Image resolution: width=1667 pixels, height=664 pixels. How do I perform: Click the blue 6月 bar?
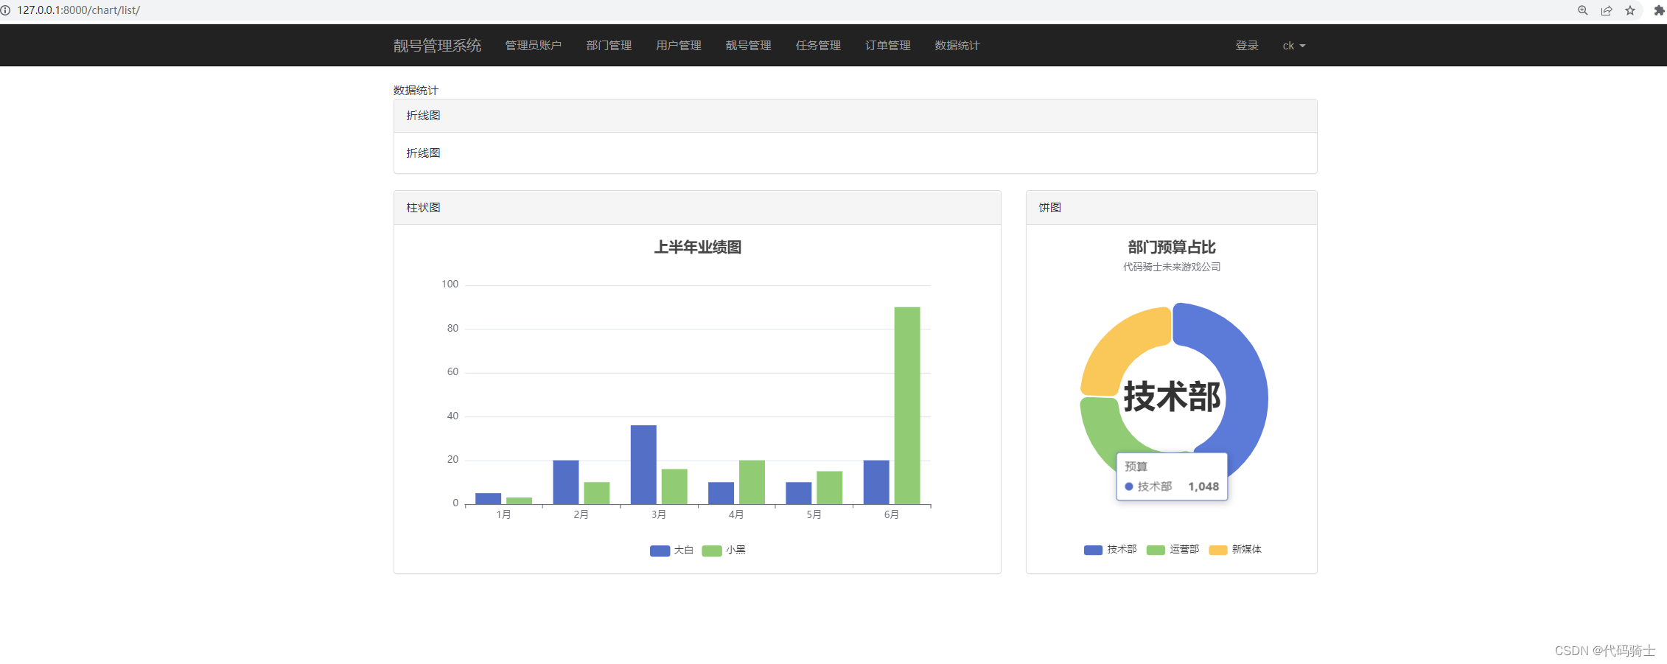[876, 482]
